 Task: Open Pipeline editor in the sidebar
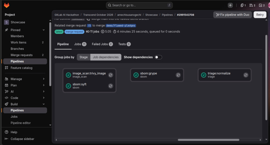pyautogui.click(x=21, y=123)
